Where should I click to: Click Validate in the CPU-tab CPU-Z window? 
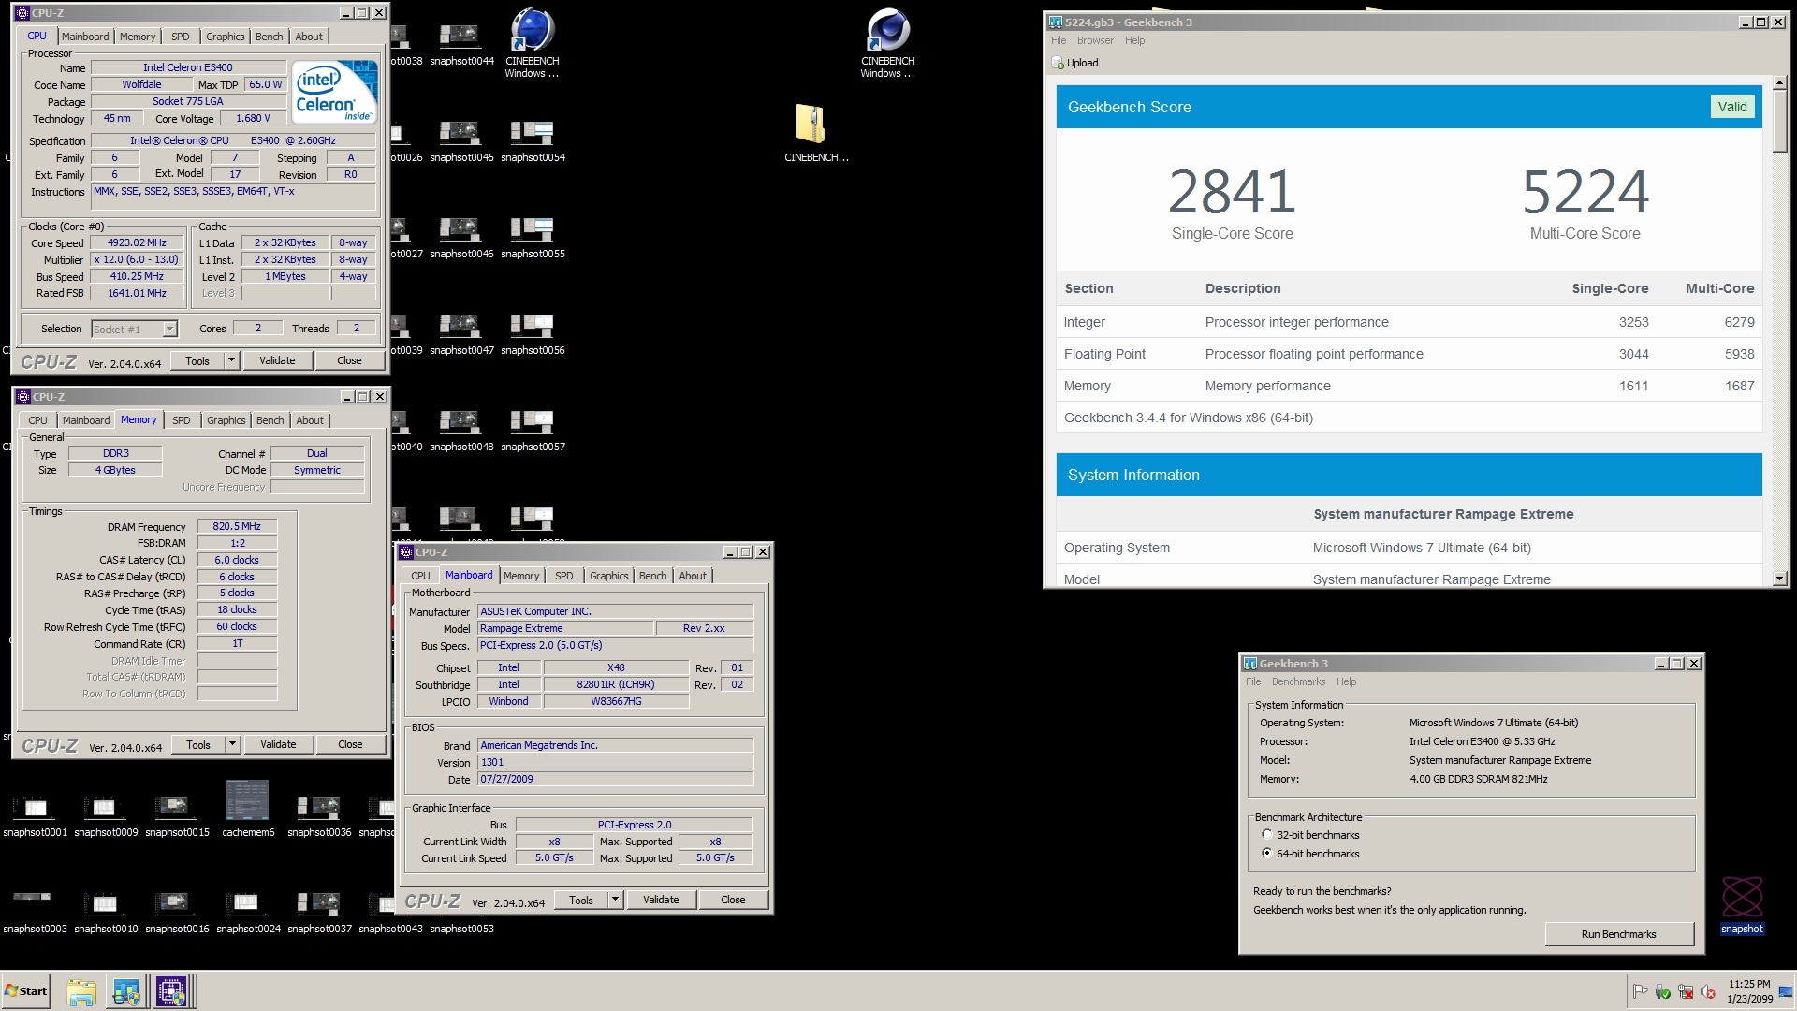tap(277, 360)
